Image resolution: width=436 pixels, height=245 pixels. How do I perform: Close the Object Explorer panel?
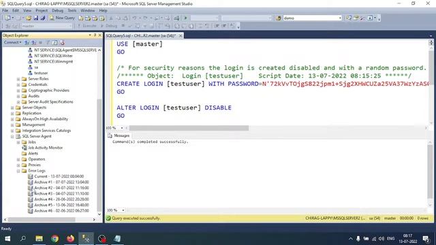[x=100, y=35]
